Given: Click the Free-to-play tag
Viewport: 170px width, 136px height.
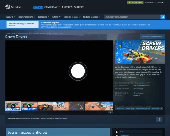Looking at the screenshot, I should tap(130, 108).
